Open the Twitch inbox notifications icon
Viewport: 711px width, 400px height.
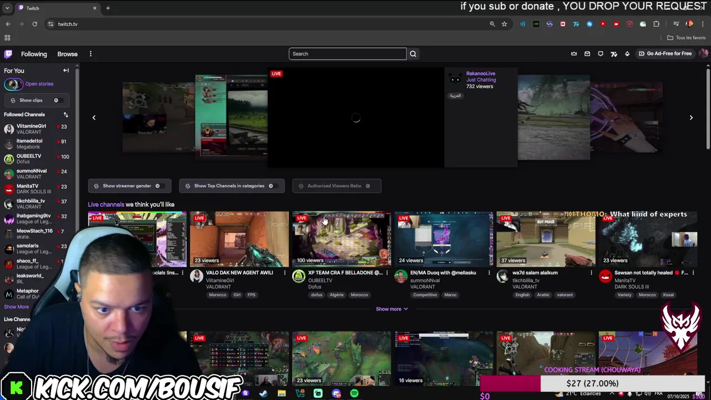(587, 54)
